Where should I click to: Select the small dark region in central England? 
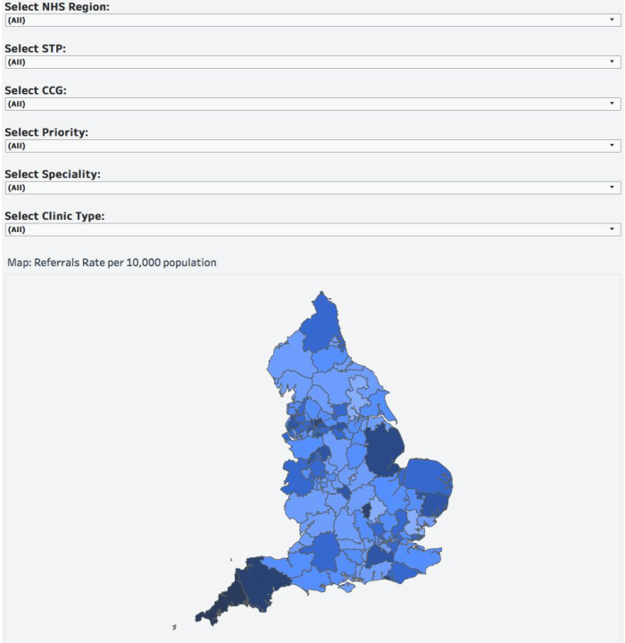(366, 511)
